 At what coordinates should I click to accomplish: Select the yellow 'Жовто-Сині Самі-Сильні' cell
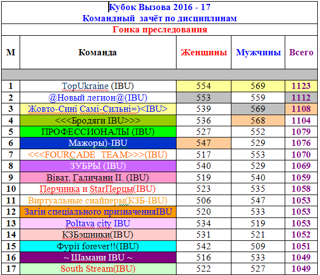click(98, 109)
